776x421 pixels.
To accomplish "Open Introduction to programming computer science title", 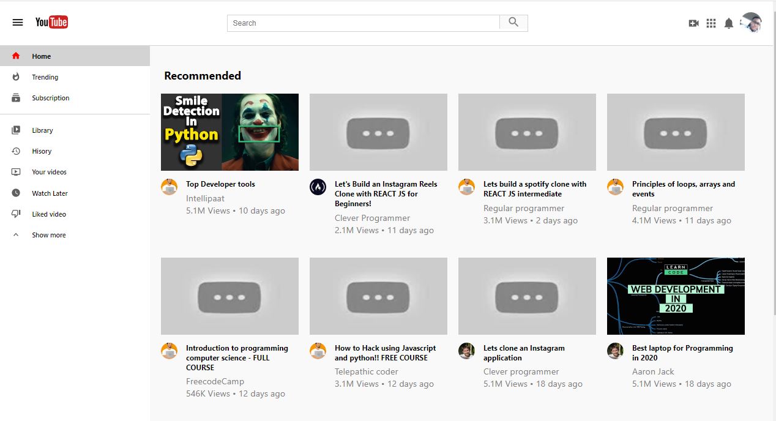I will tap(237, 358).
